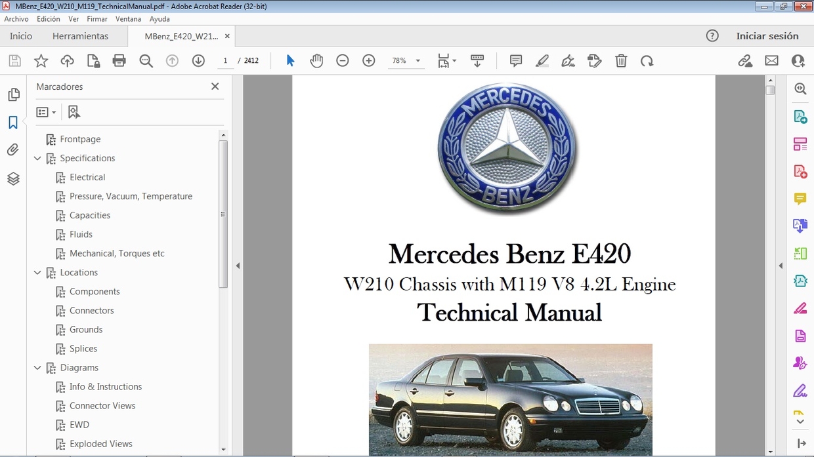Select the arrow Selection tool
The image size is (814, 457).
(289, 60)
